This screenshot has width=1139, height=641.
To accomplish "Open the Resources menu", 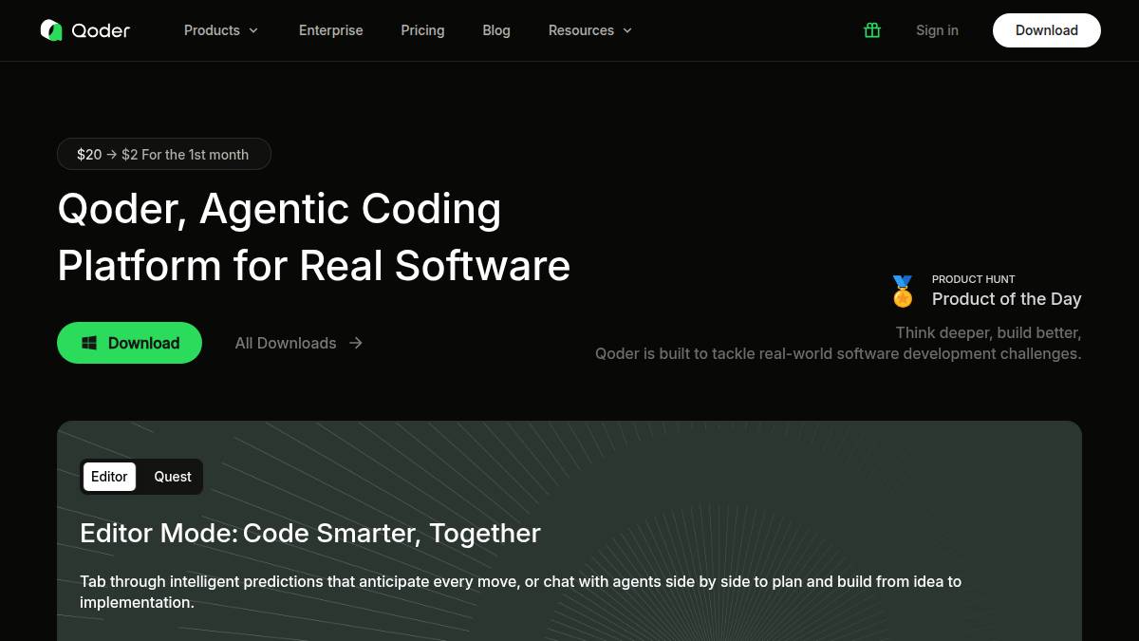I will (581, 30).
